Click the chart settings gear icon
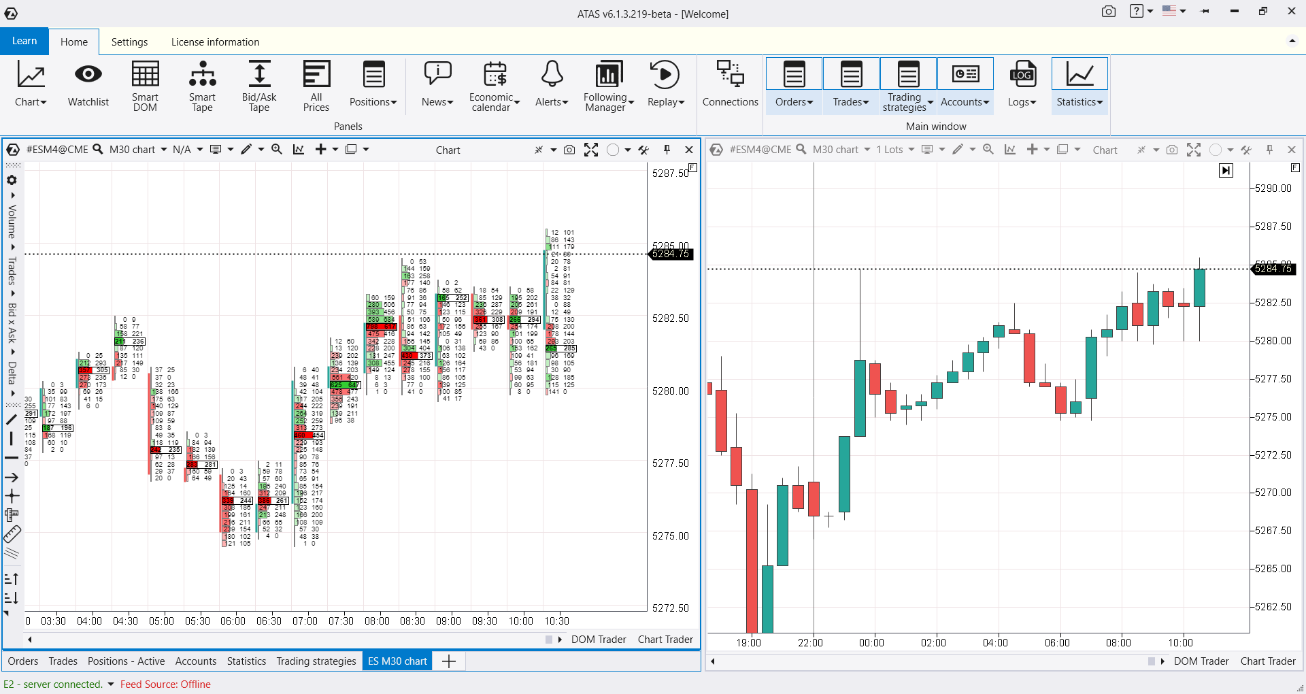Screen dimensions: 1306x694 click(12, 180)
